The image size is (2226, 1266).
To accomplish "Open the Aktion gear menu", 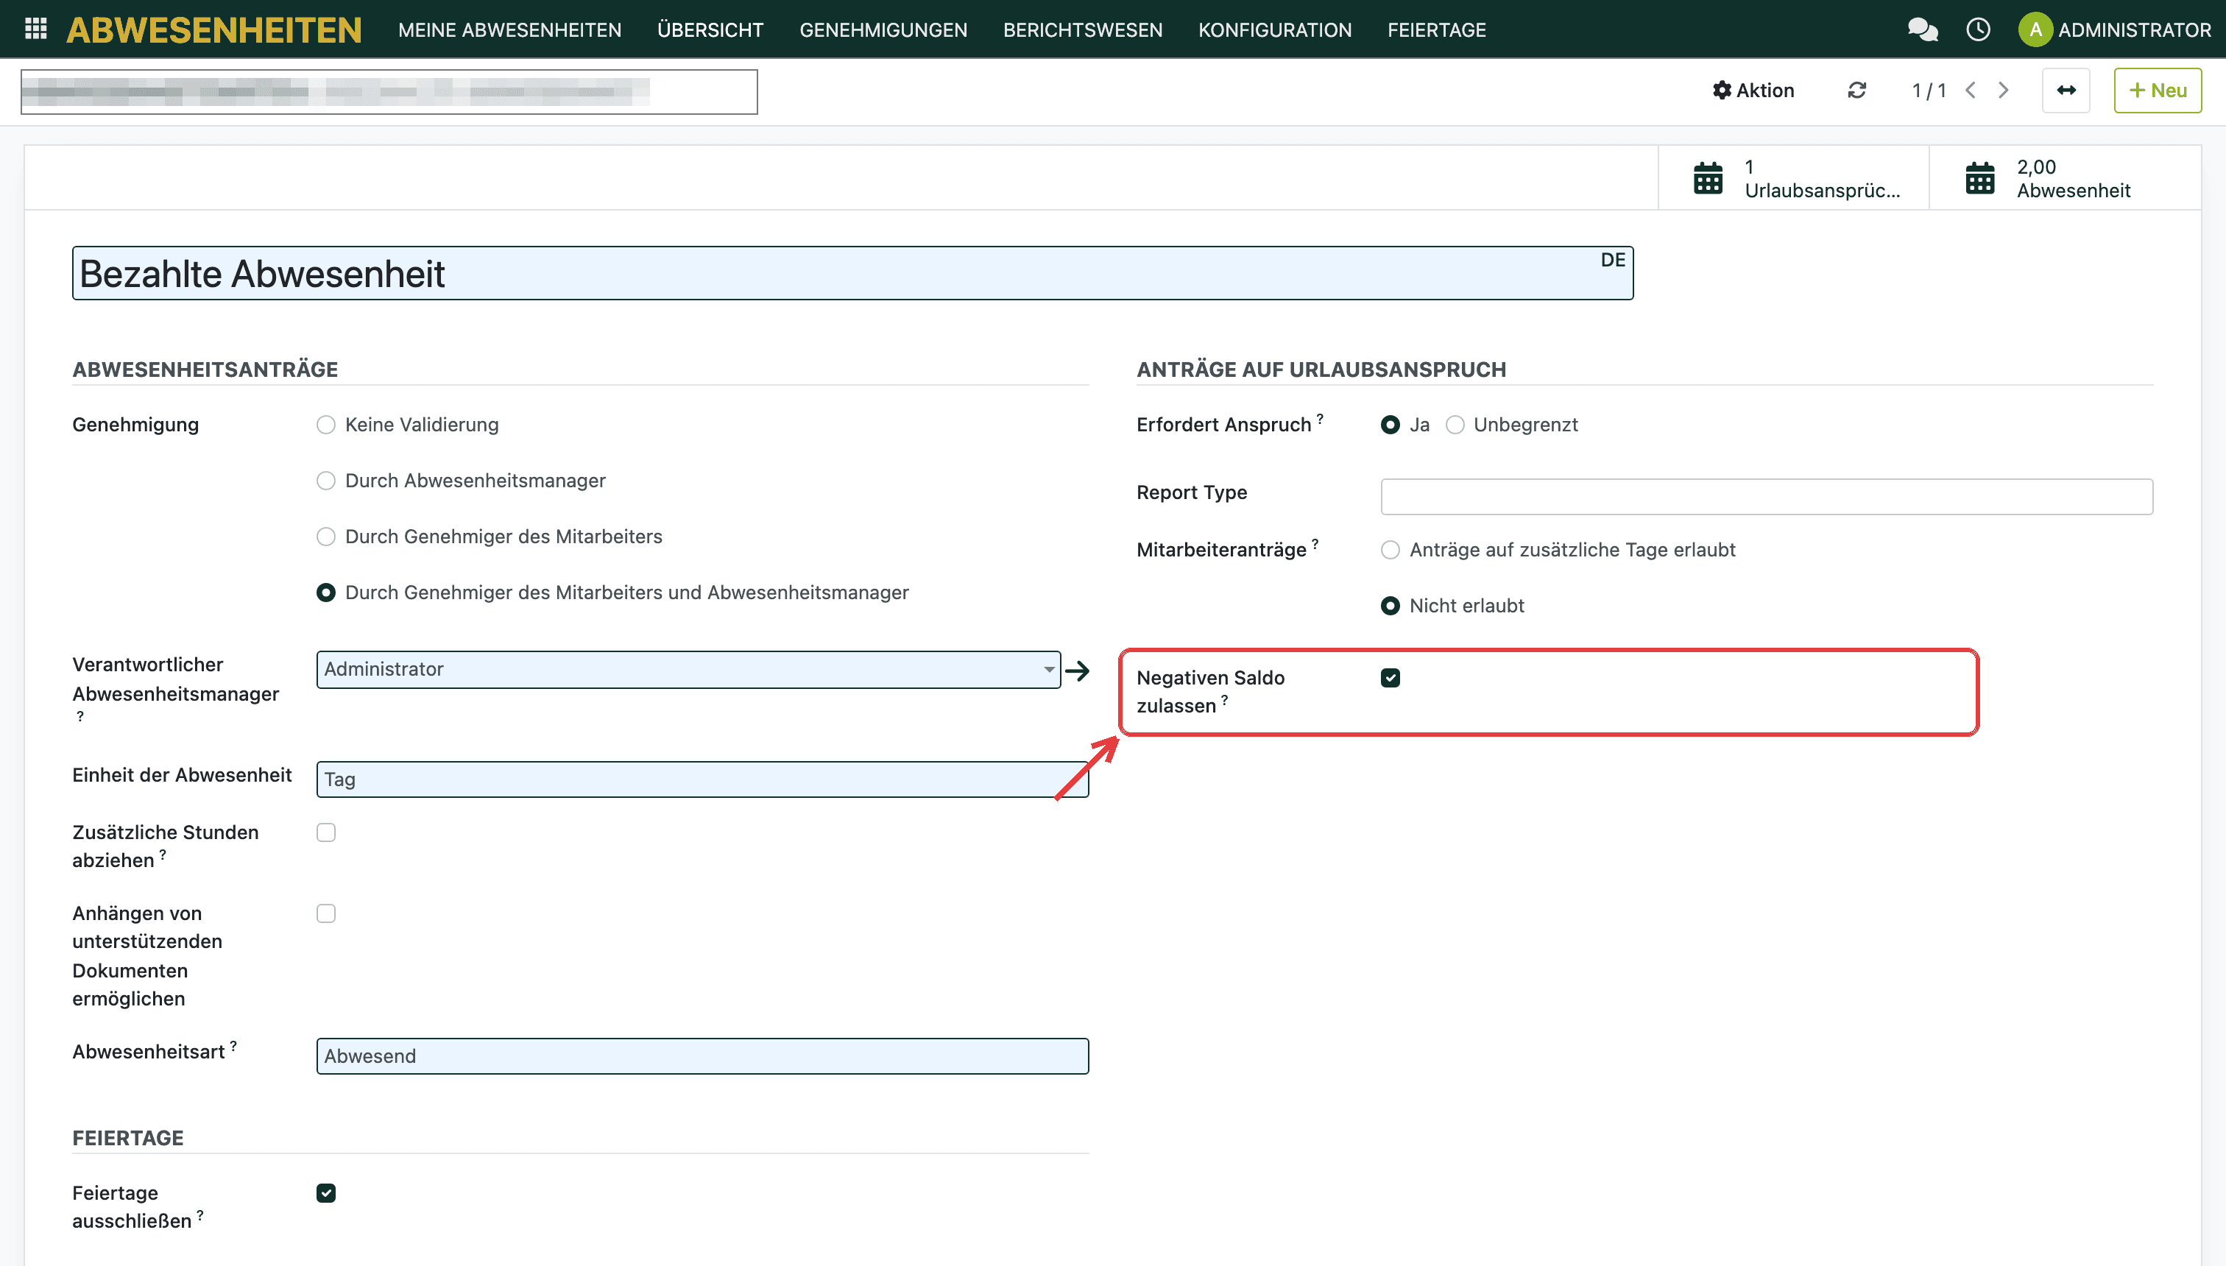I will coord(1753,91).
